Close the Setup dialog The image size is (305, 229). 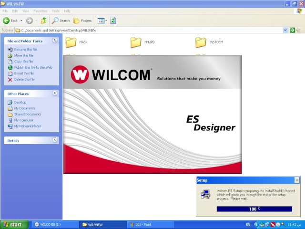point(296,180)
